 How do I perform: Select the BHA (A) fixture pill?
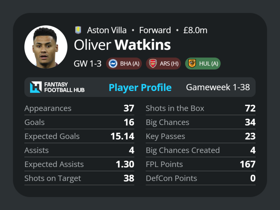tap(124, 63)
